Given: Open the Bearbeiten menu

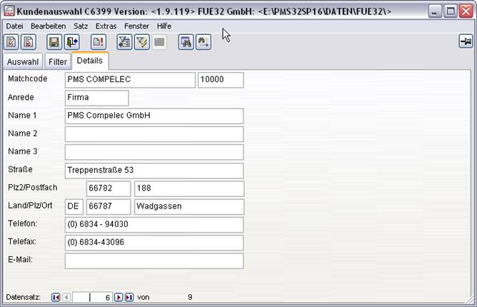Looking at the screenshot, I should (48, 26).
